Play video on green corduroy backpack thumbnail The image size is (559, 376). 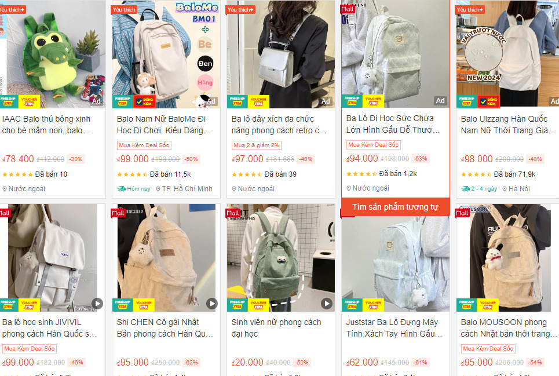(x=327, y=304)
